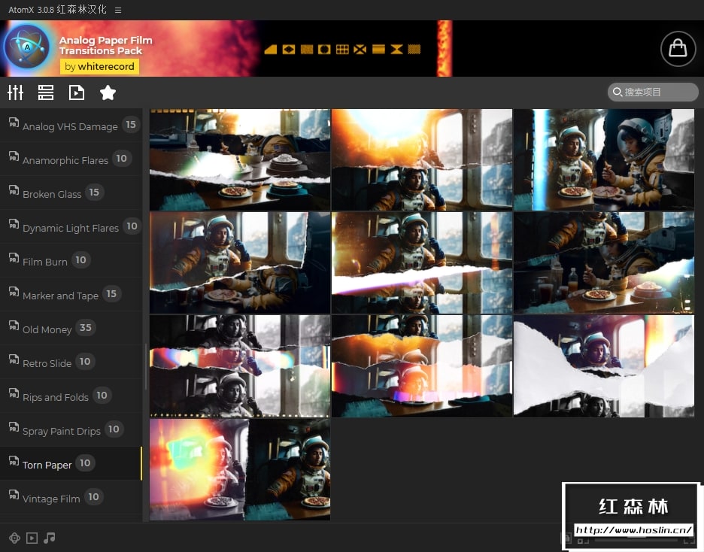Click the target crosshair icon in bottom bar
The image size is (704, 552).
point(14,538)
